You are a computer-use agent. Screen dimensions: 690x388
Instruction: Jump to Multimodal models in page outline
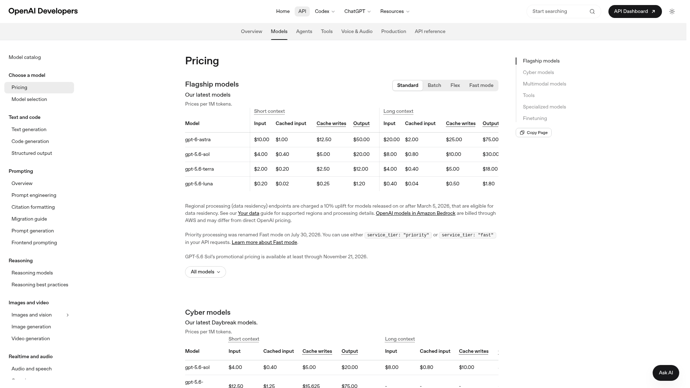click(544, 84)
